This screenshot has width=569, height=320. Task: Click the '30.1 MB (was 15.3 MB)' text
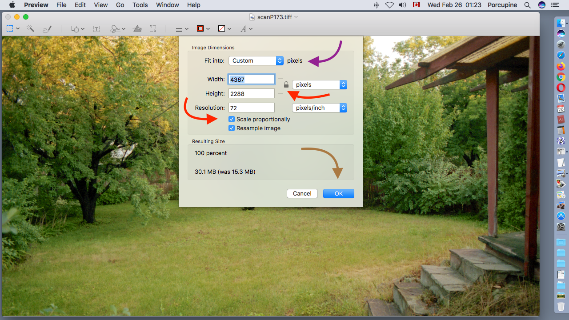[225, 172]
